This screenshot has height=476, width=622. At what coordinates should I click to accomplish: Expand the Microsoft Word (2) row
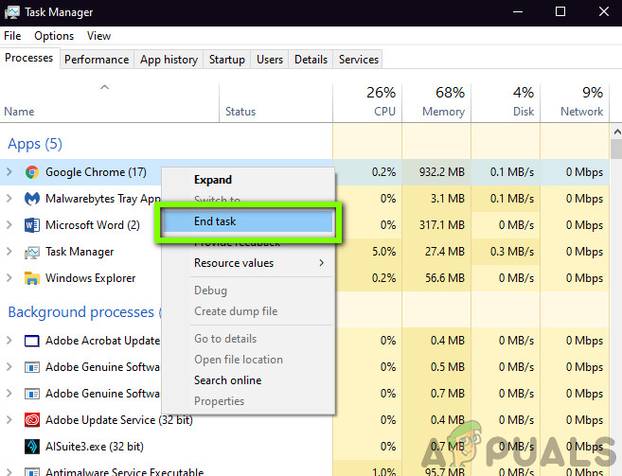point(9,225)
